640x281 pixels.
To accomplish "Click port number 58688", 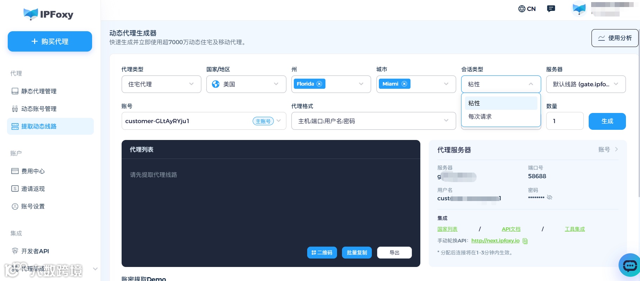I will (537, 176).
